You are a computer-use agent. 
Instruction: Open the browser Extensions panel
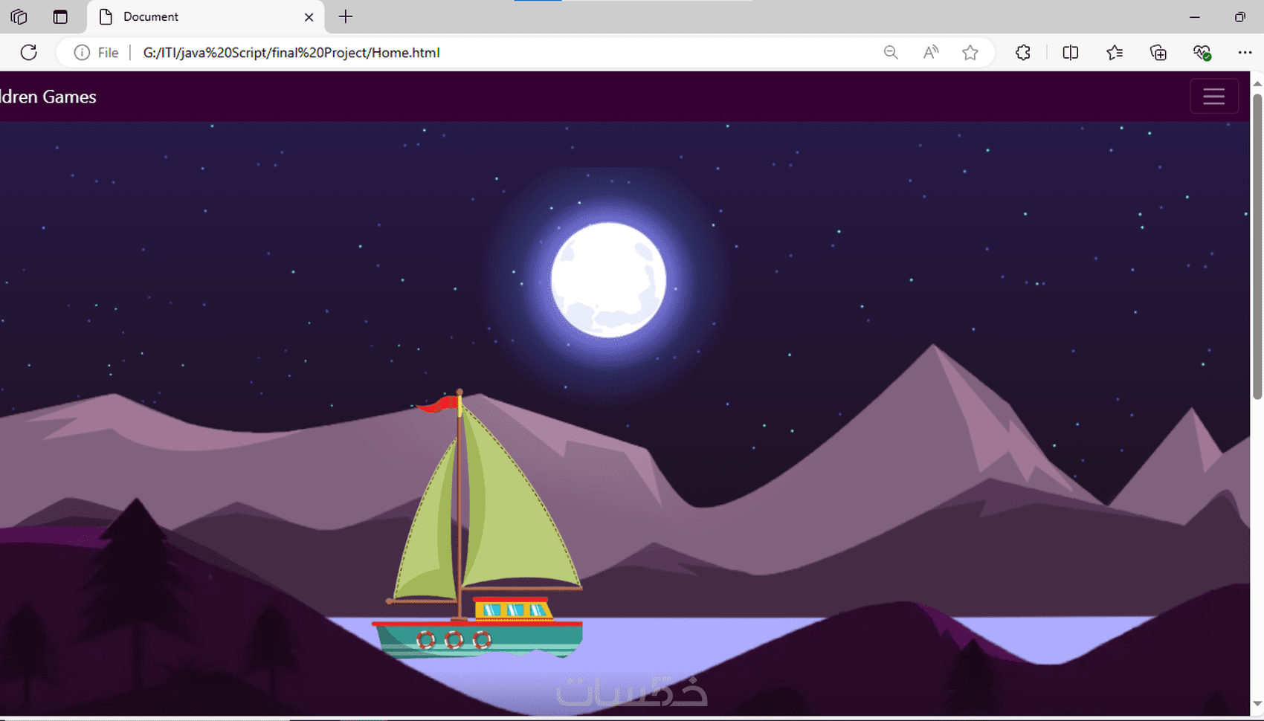(1022, 52)
